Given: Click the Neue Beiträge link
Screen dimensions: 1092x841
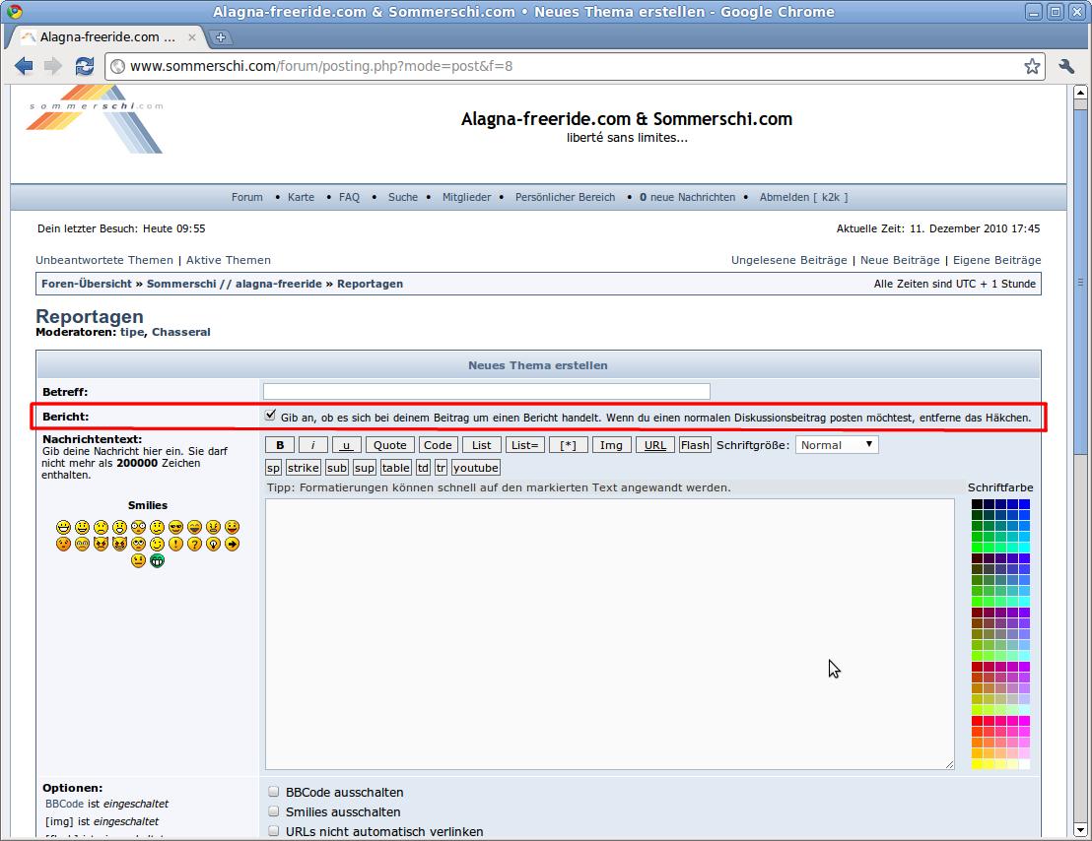Looking at the screenshot, I should (x=900, y=260).
